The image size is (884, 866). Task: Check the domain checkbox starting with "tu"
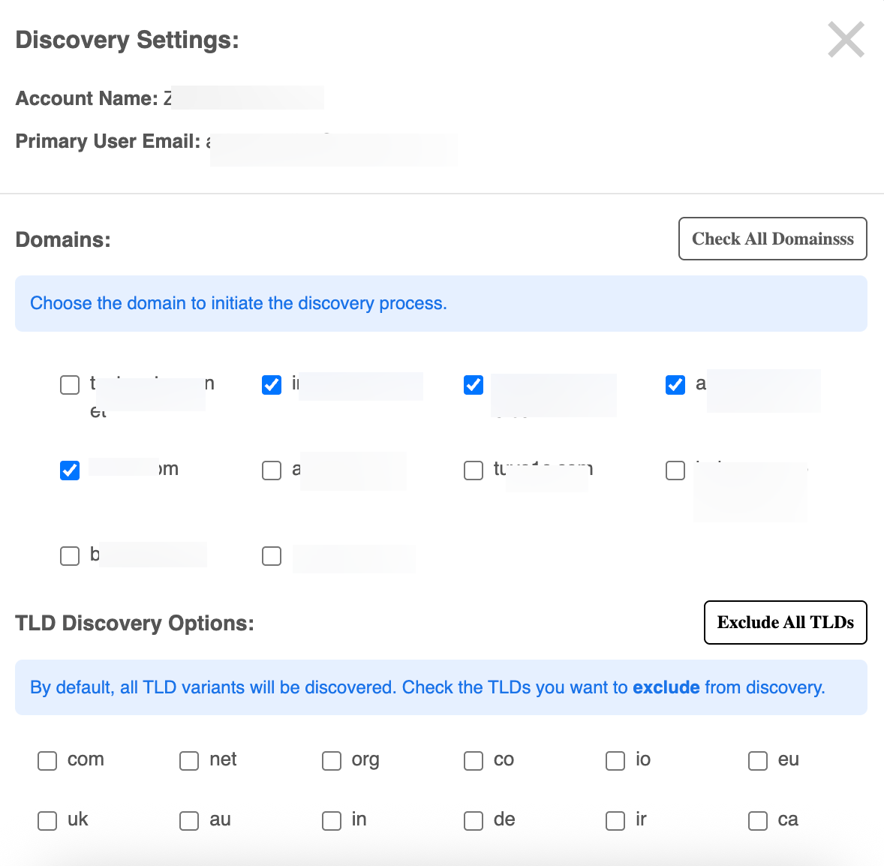474,471
